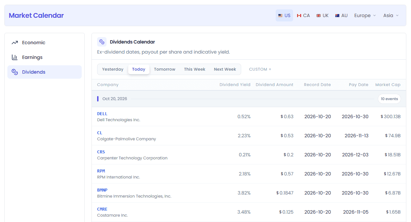Sort by the Dividend Yield column header
The height and width of the screenshot is (222, 411).
[235, 85]
